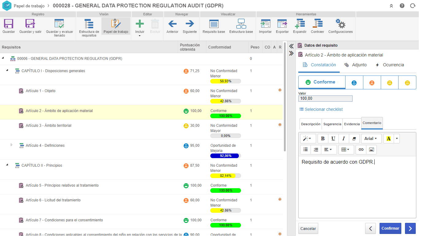Select Papel de trabajo view icon
Viewport: 424px width, 241px height.
pyautogui.click(x=116, y=24)
